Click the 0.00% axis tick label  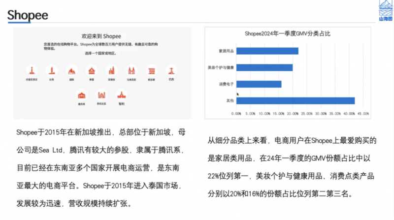(236, 114)
